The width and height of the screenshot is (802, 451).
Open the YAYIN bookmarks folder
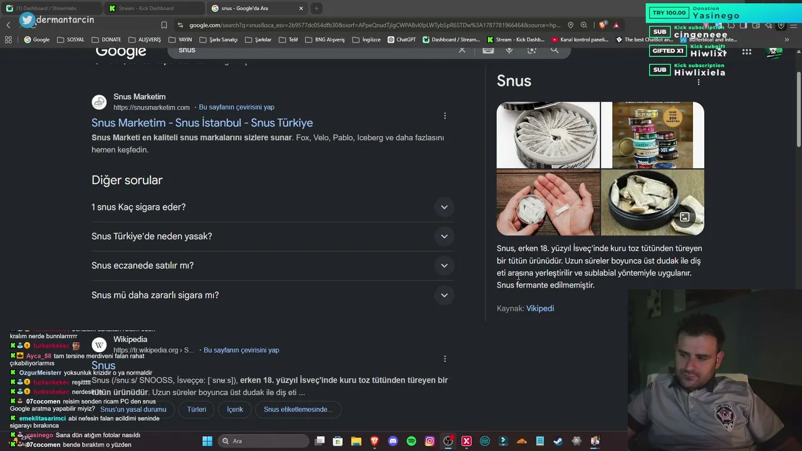tap(180, 39)
